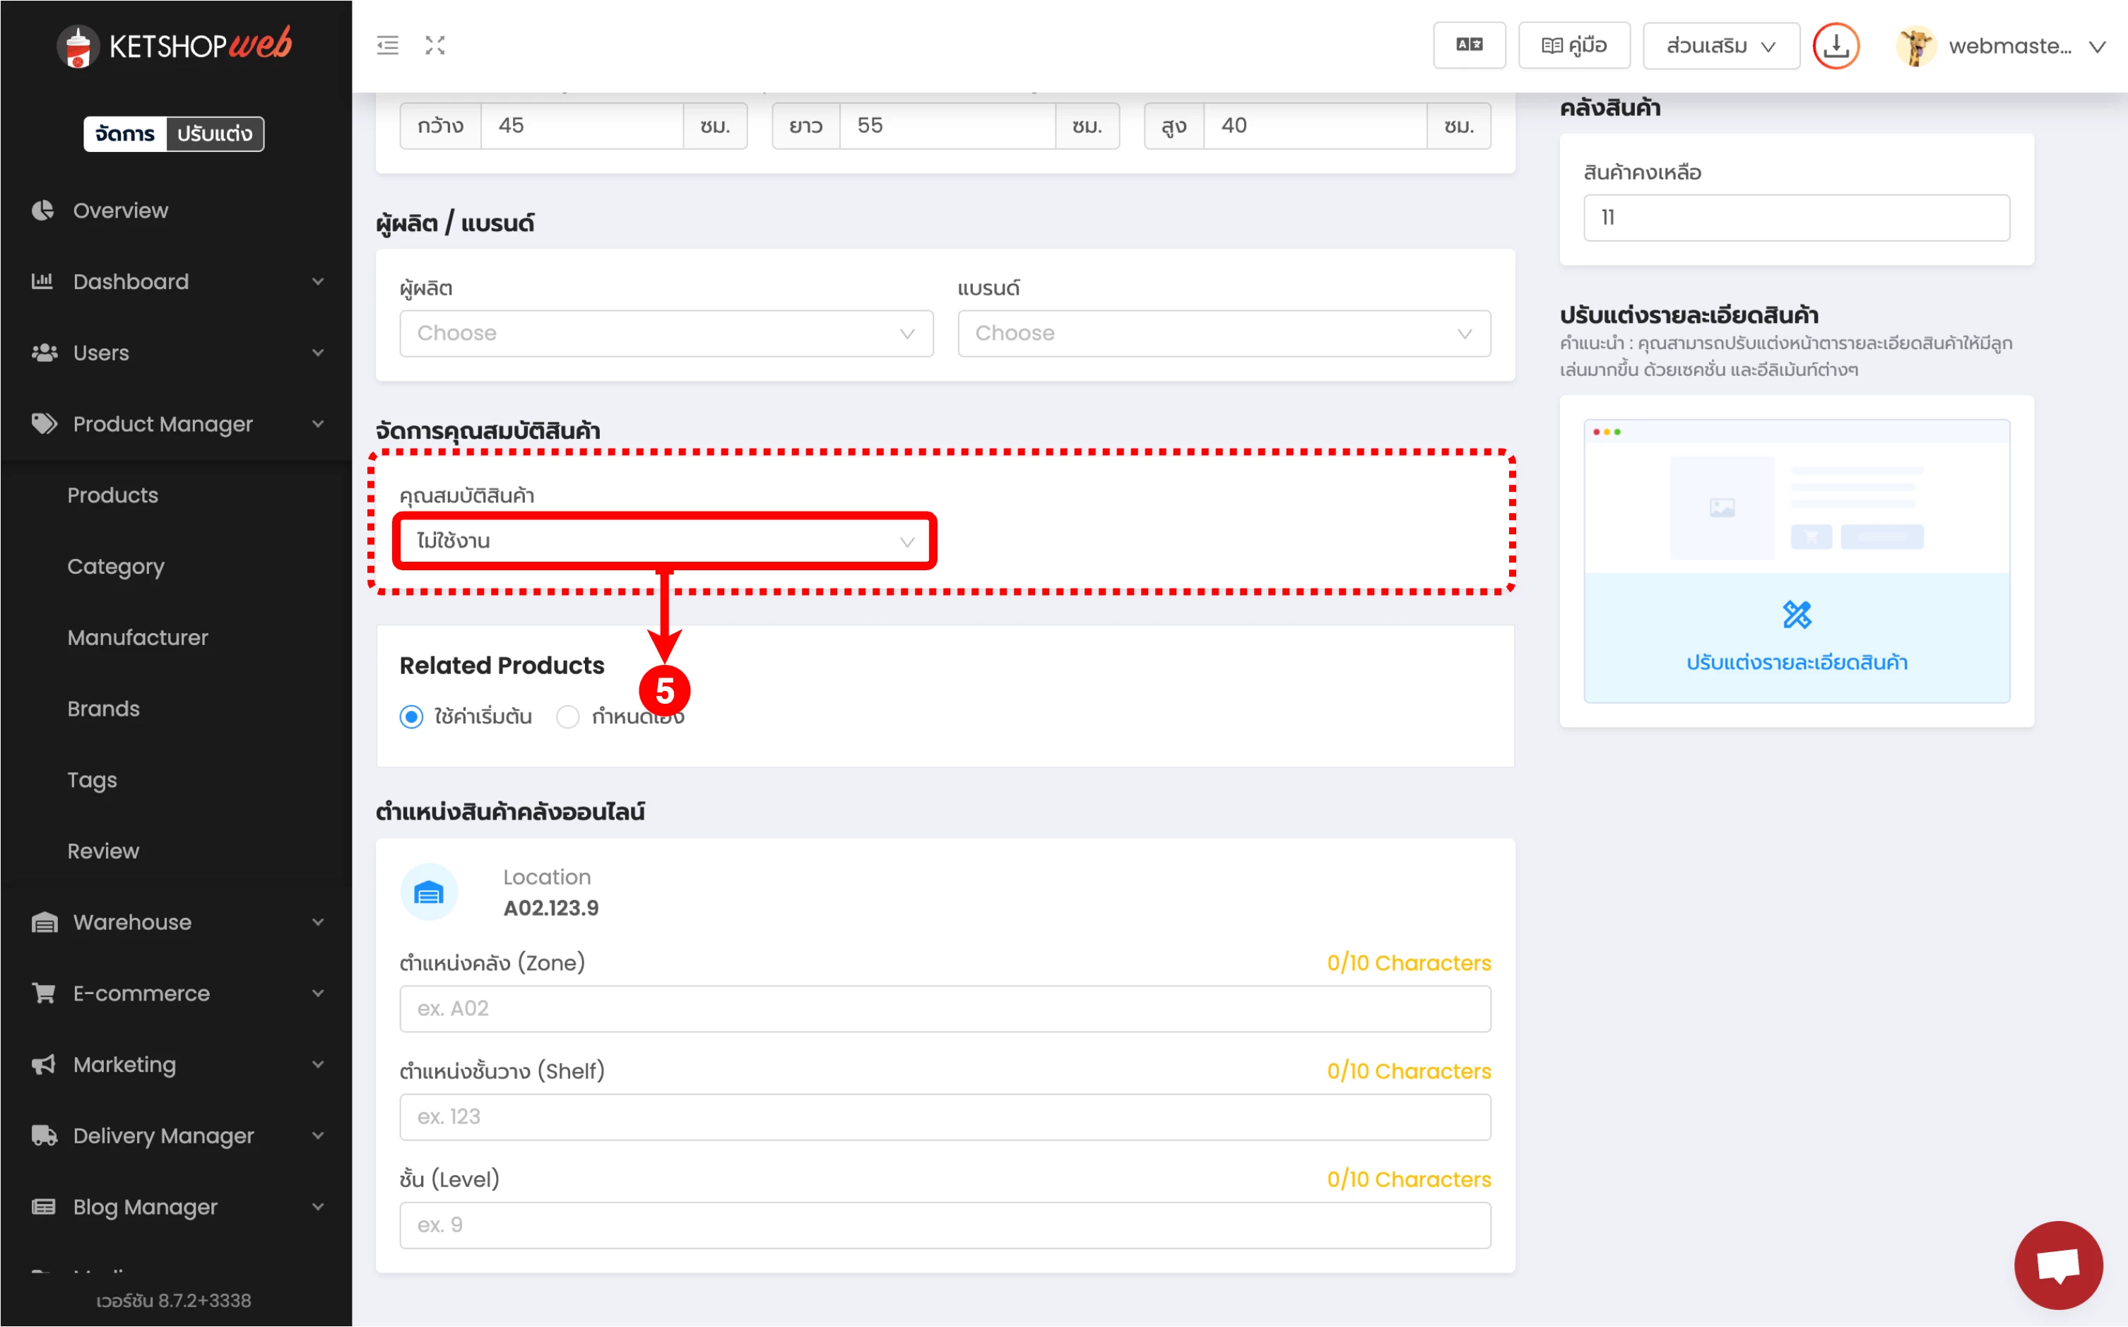Click the language translate icon button
The height and width of the screenshot is (1327, 2128).
1469,46
